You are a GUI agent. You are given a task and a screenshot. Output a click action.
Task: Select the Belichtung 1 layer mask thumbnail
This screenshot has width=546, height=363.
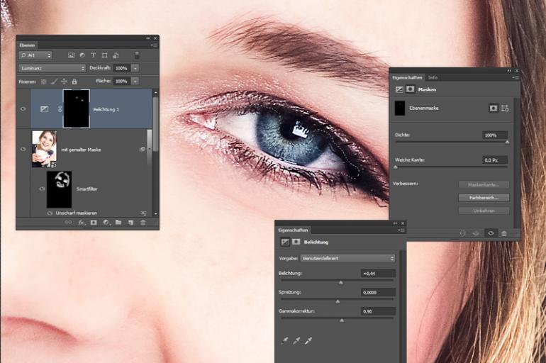click(x=77, y=108)
